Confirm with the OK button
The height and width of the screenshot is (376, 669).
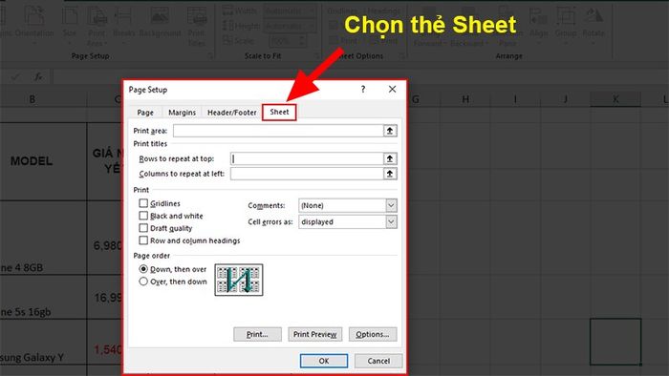[324, 361]
